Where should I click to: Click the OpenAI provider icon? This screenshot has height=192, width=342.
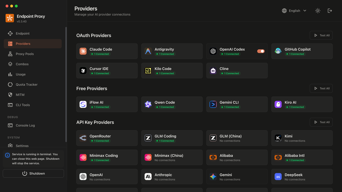83,177
